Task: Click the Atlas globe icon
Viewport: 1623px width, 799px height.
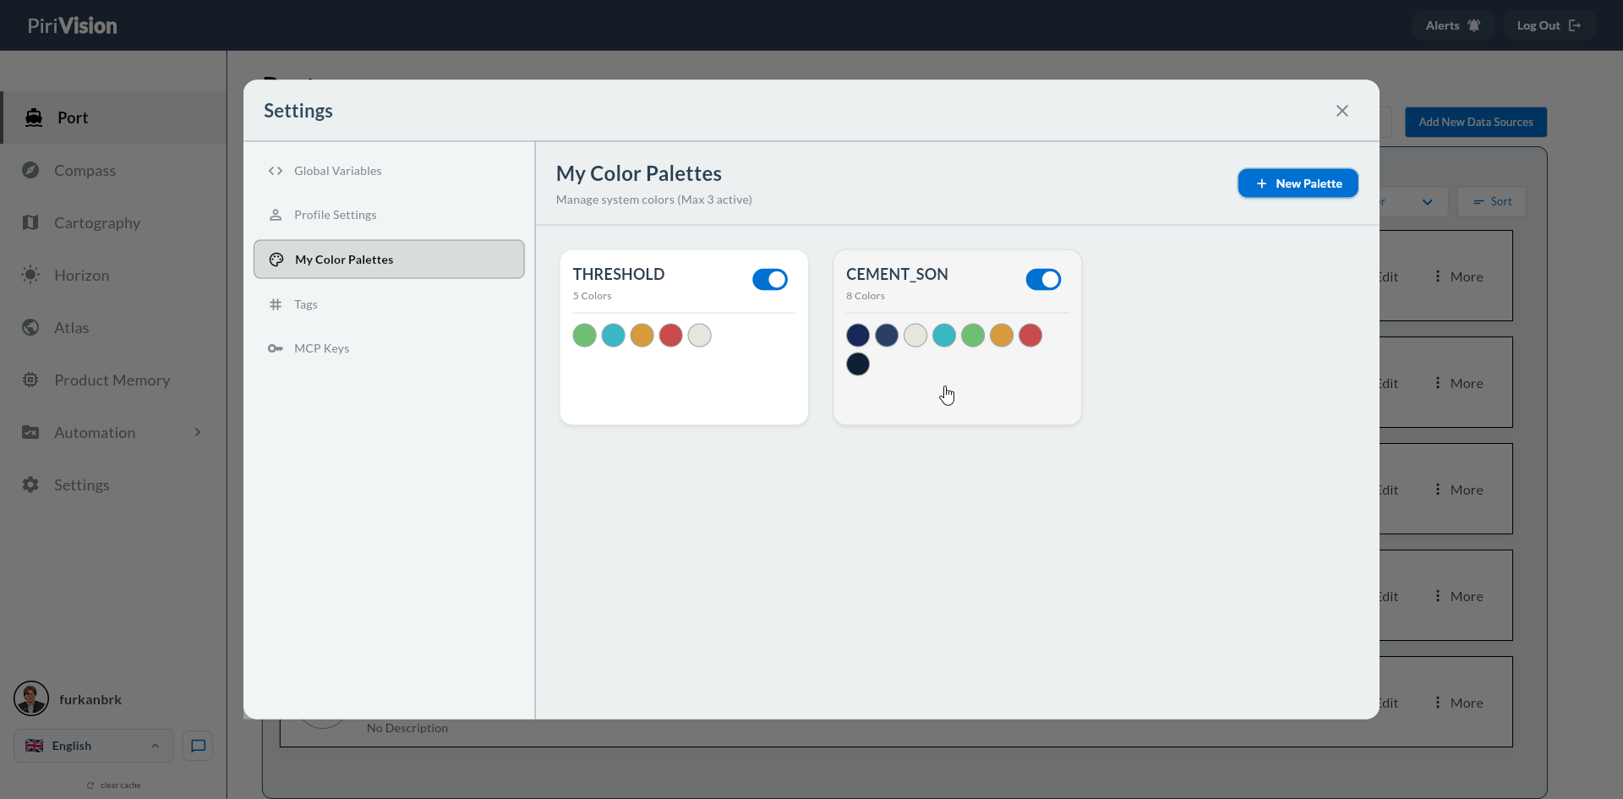Action: (30, 327)
